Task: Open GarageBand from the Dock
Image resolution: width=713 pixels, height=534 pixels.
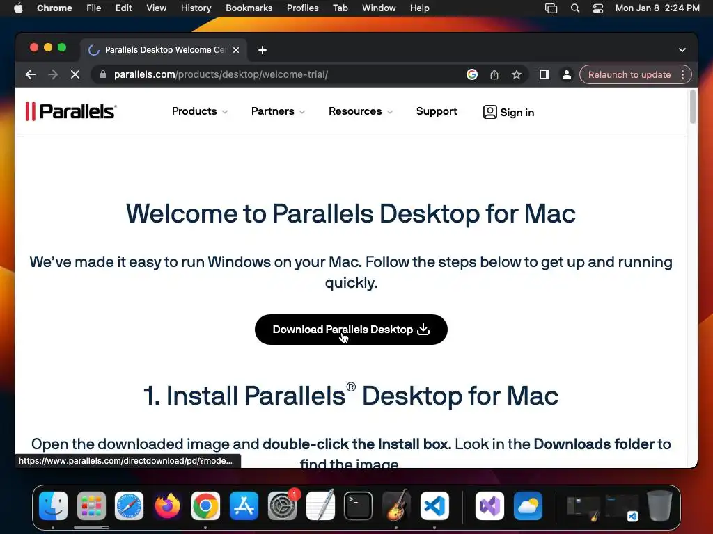Action: point(396,506)
